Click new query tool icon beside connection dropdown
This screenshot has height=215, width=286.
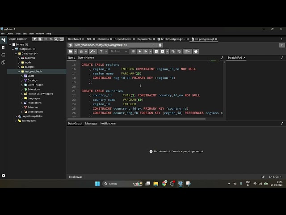pos(160,45)
